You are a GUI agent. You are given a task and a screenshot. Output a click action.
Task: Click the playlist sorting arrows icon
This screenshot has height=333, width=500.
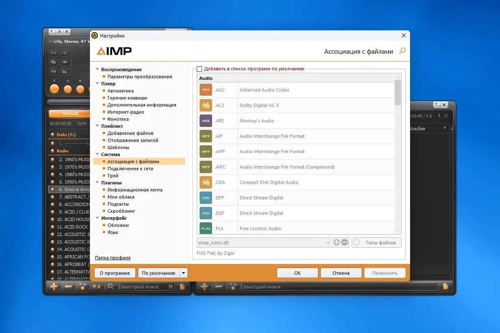point(96,286)
